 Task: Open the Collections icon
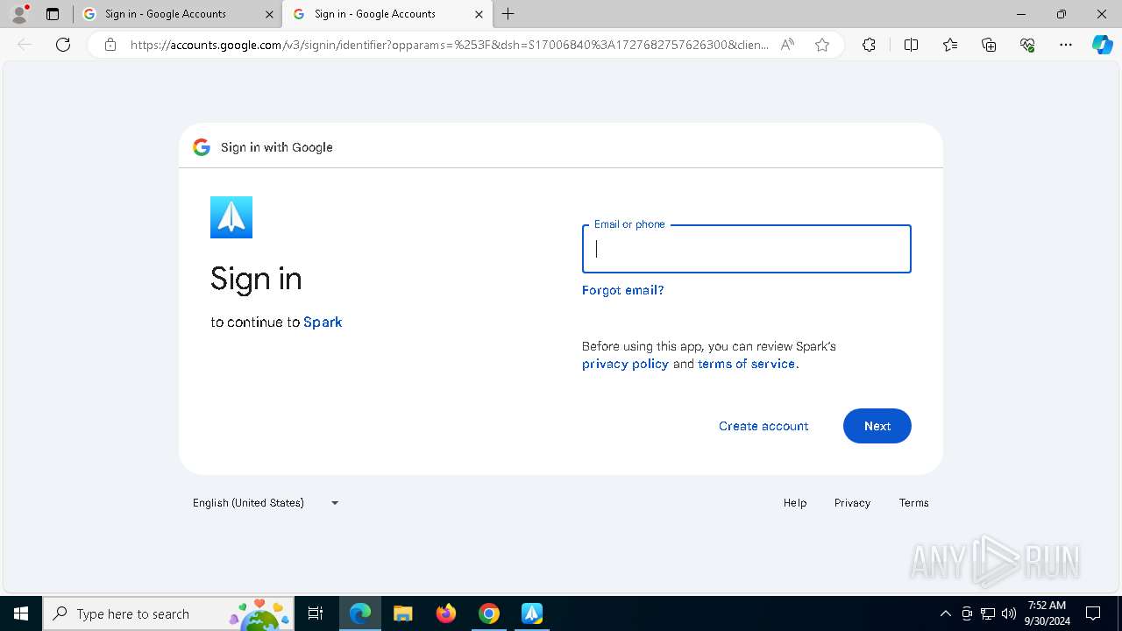(x=989, y=45)
